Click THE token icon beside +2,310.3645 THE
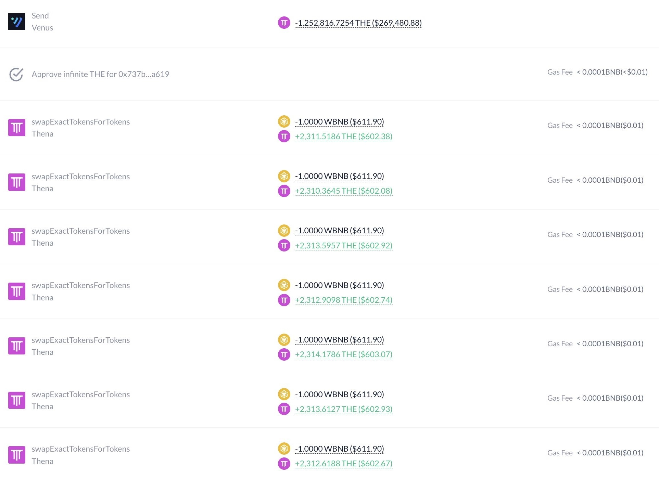 284,191
